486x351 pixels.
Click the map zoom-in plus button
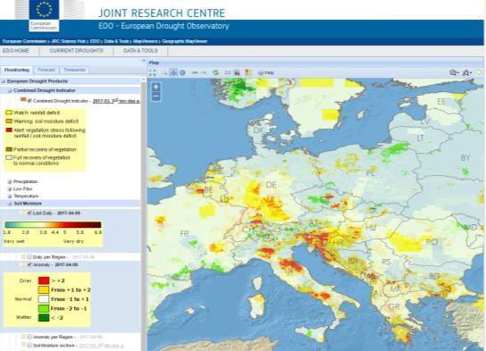point(156,87)
